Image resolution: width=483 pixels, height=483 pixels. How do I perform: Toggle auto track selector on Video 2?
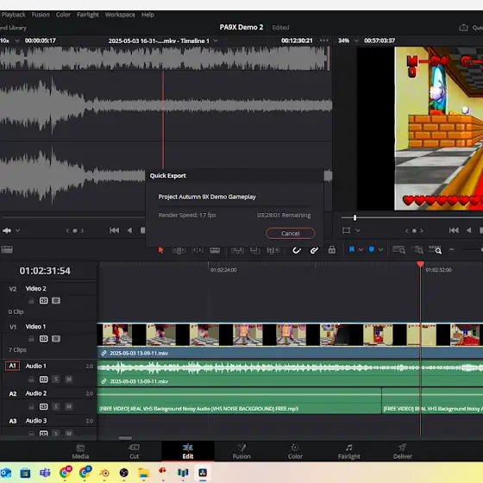43,301
